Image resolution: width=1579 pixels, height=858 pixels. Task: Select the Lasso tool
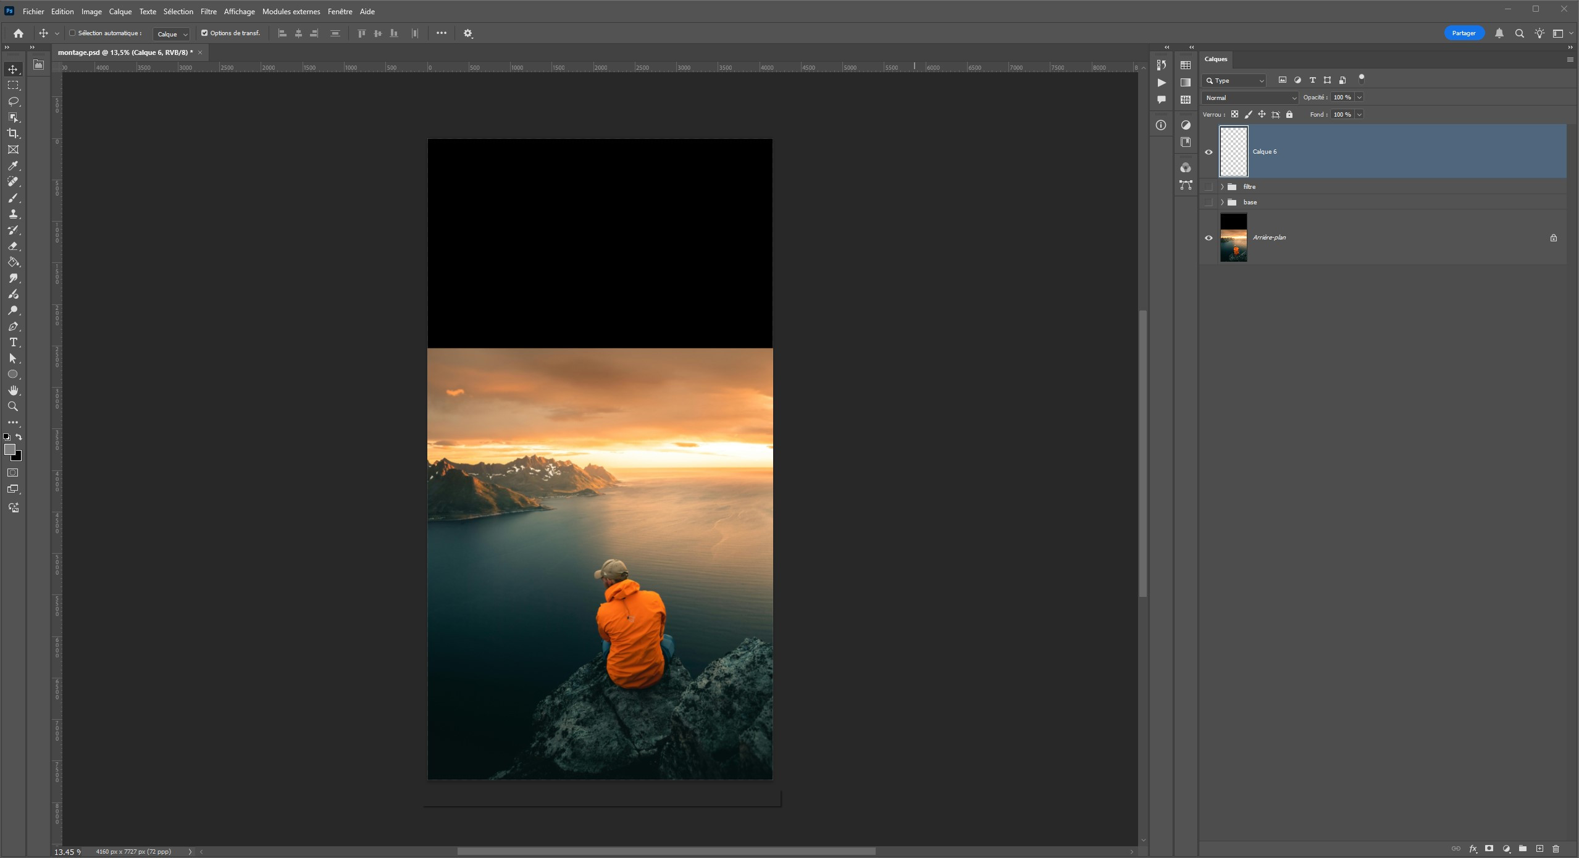(13, 101)
